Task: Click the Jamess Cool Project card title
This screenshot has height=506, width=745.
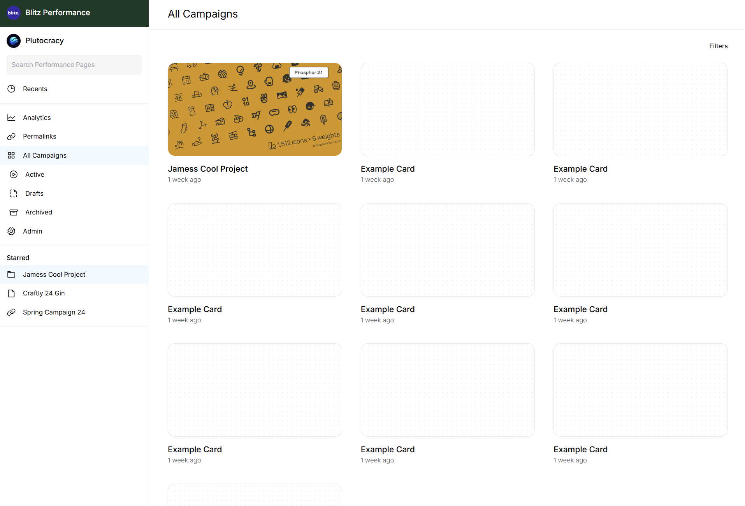Action: pos(207,169)
